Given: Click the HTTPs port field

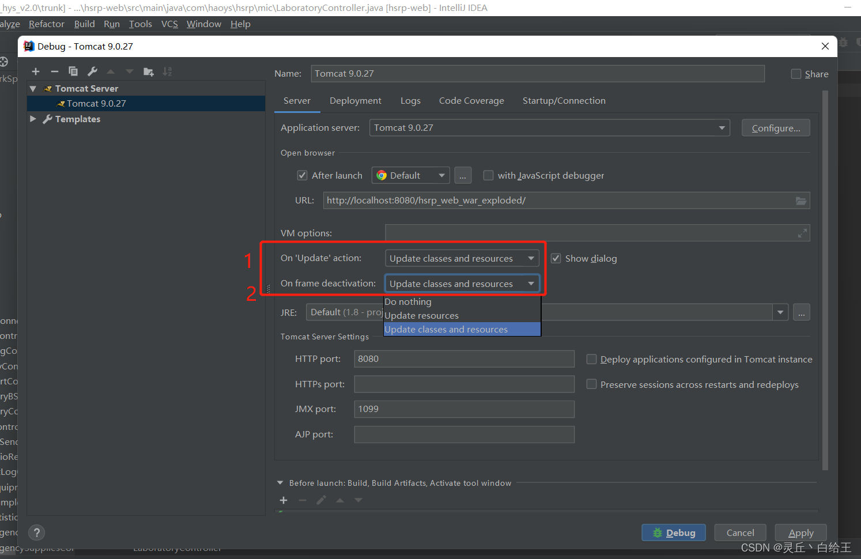Looking at the screenshot, I should pos(464,384).
